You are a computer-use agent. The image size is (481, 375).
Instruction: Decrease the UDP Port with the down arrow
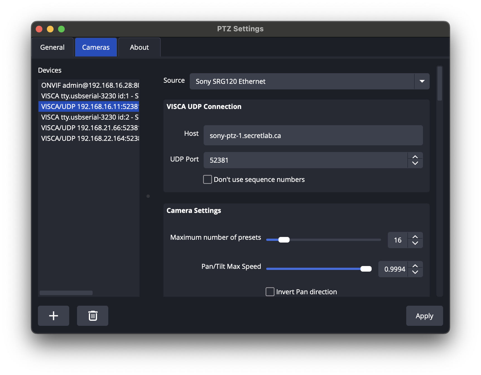click(415, 164)
